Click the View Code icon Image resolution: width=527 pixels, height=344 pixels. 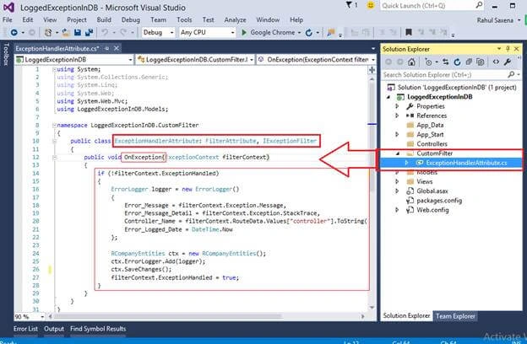pyautogui.click(x=496, y=62)
